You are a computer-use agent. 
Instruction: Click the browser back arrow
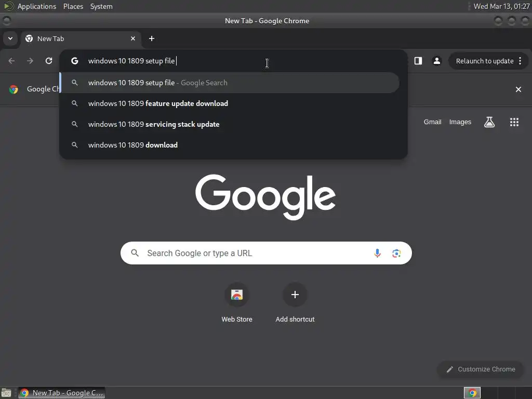[x=11, y=61]
